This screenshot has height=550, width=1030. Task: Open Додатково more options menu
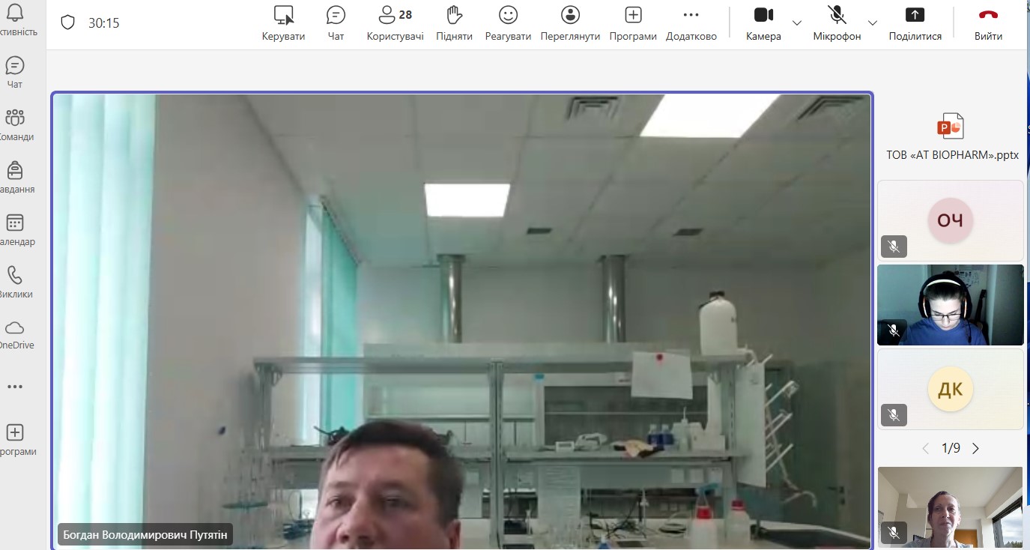tap(691, 22)
